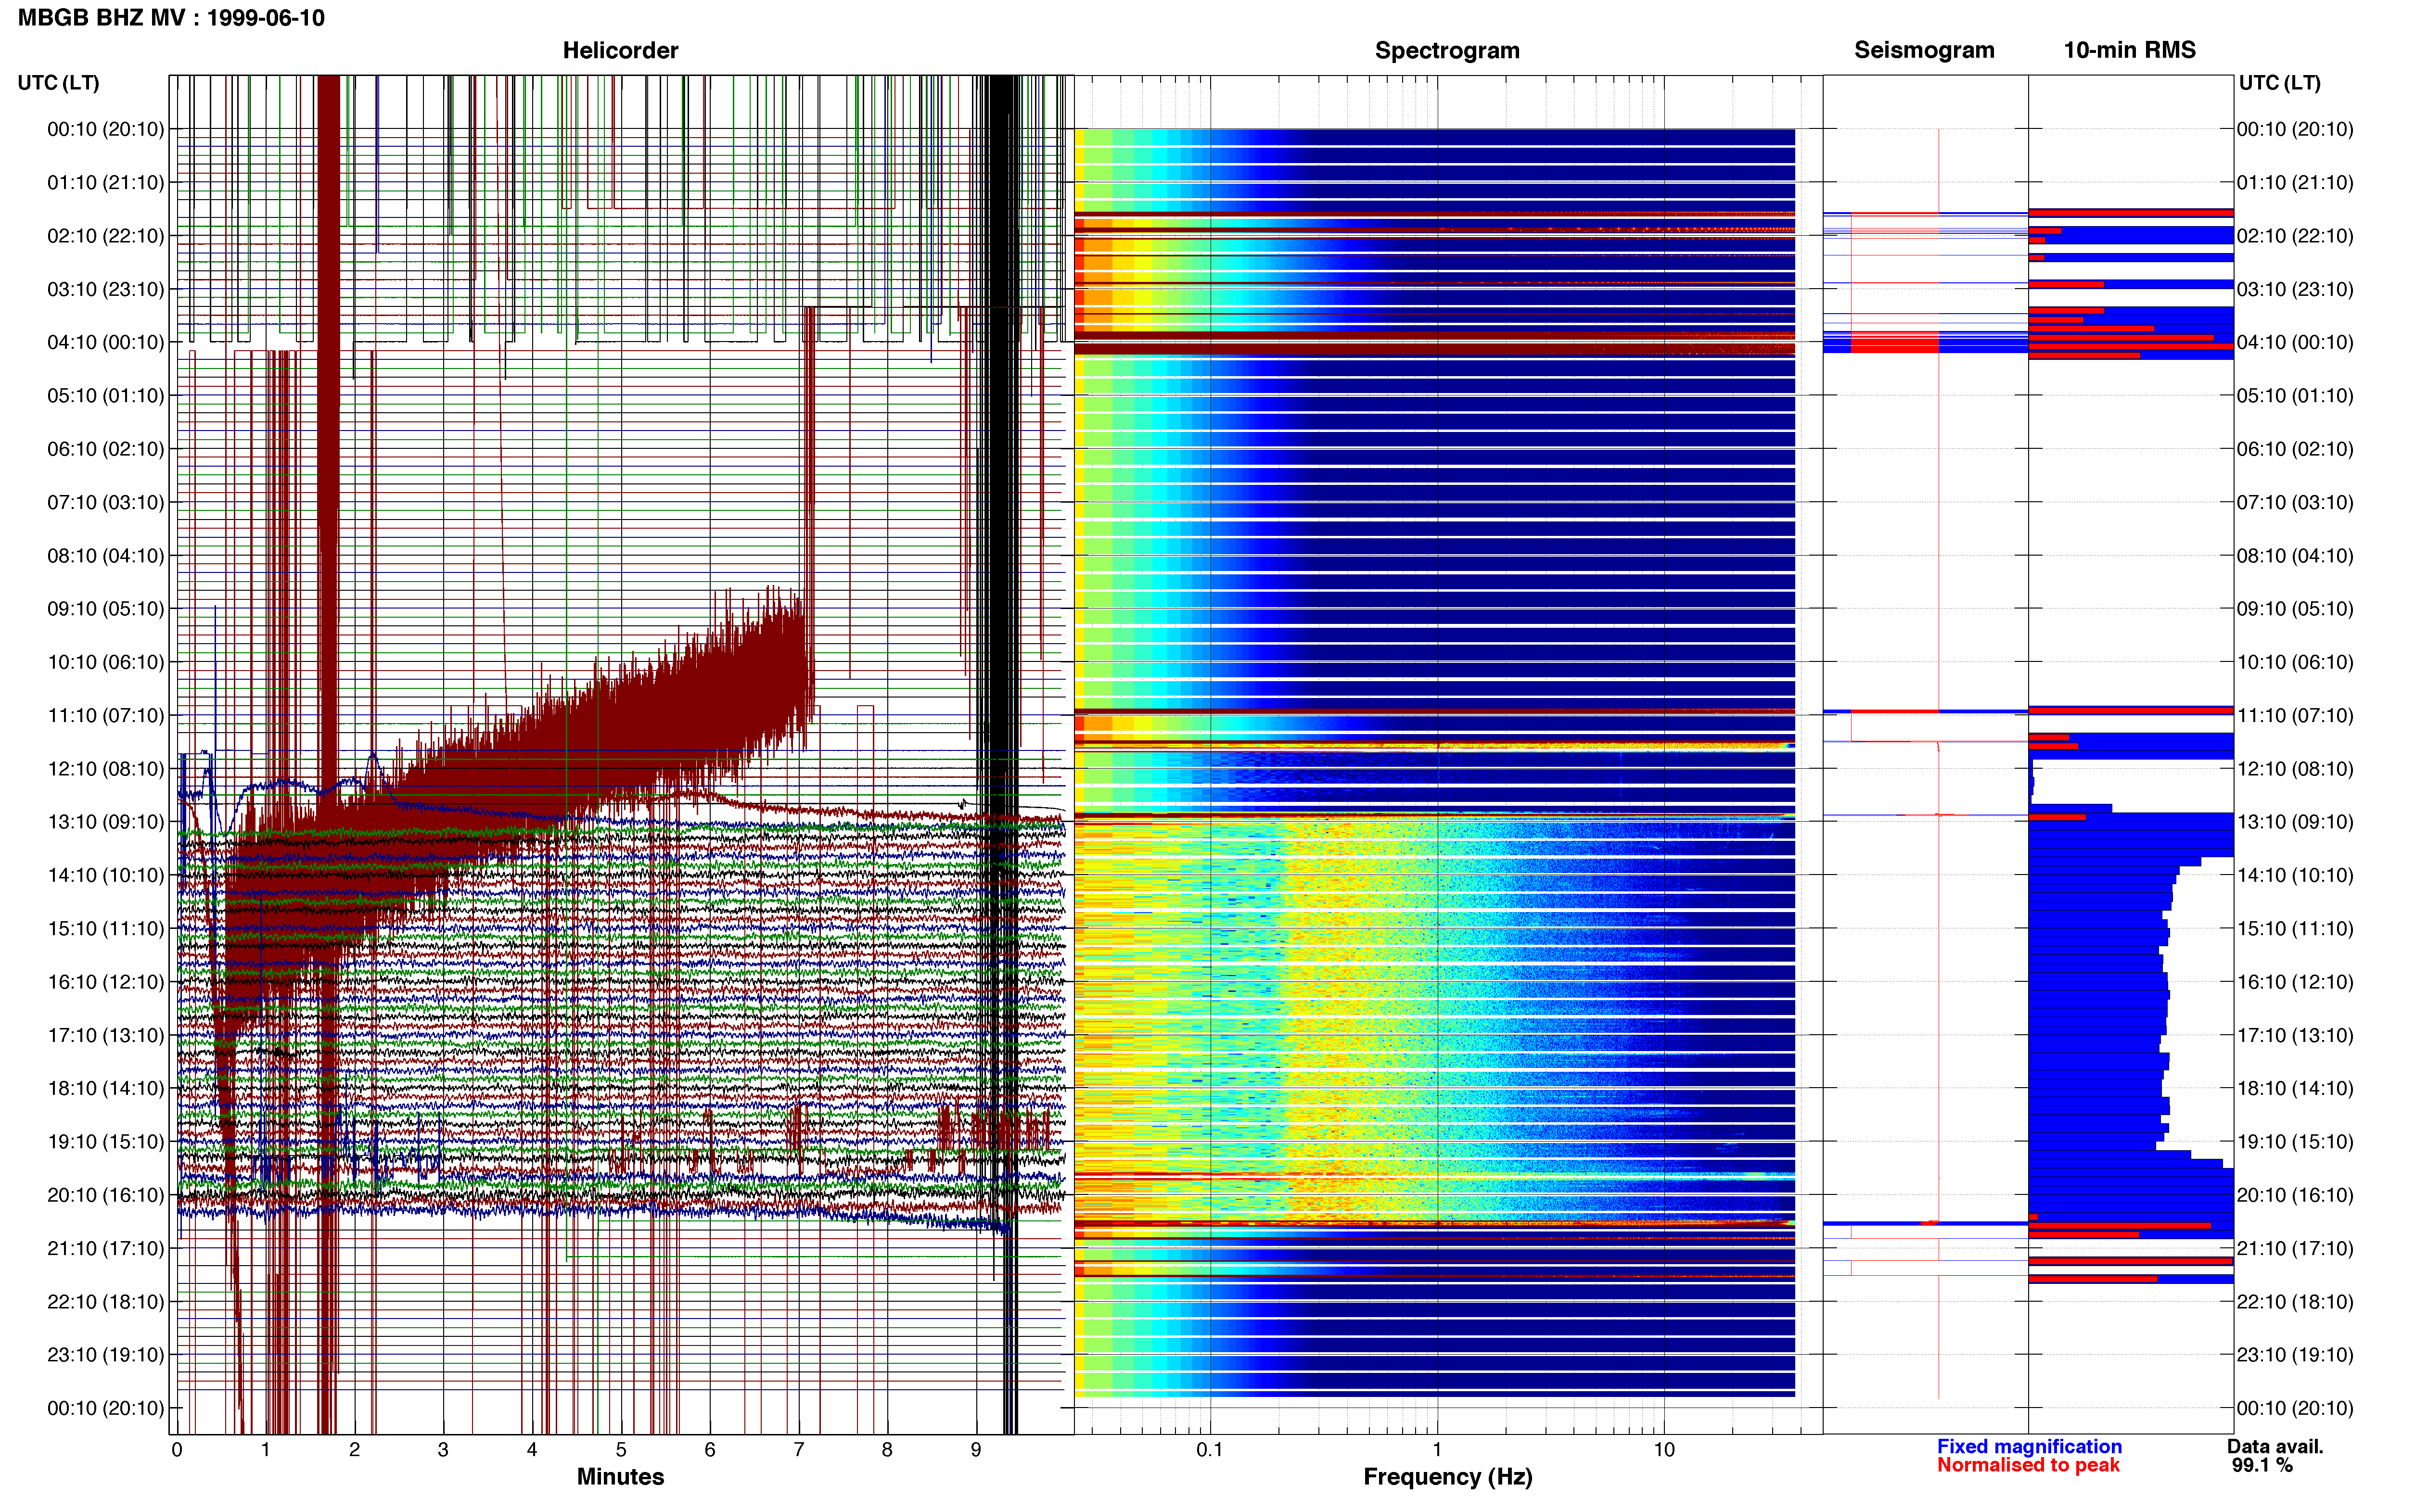Click the '10' frequency axis tick label

coord(1664,1449)
